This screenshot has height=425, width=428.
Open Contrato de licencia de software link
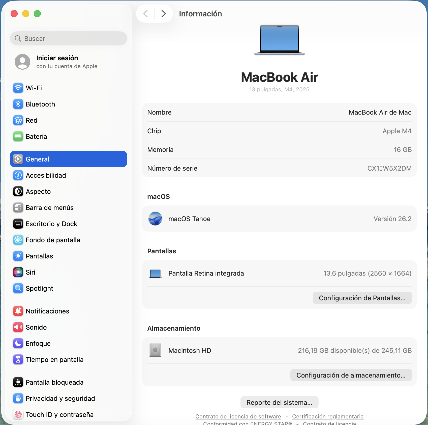click(238, 416)
